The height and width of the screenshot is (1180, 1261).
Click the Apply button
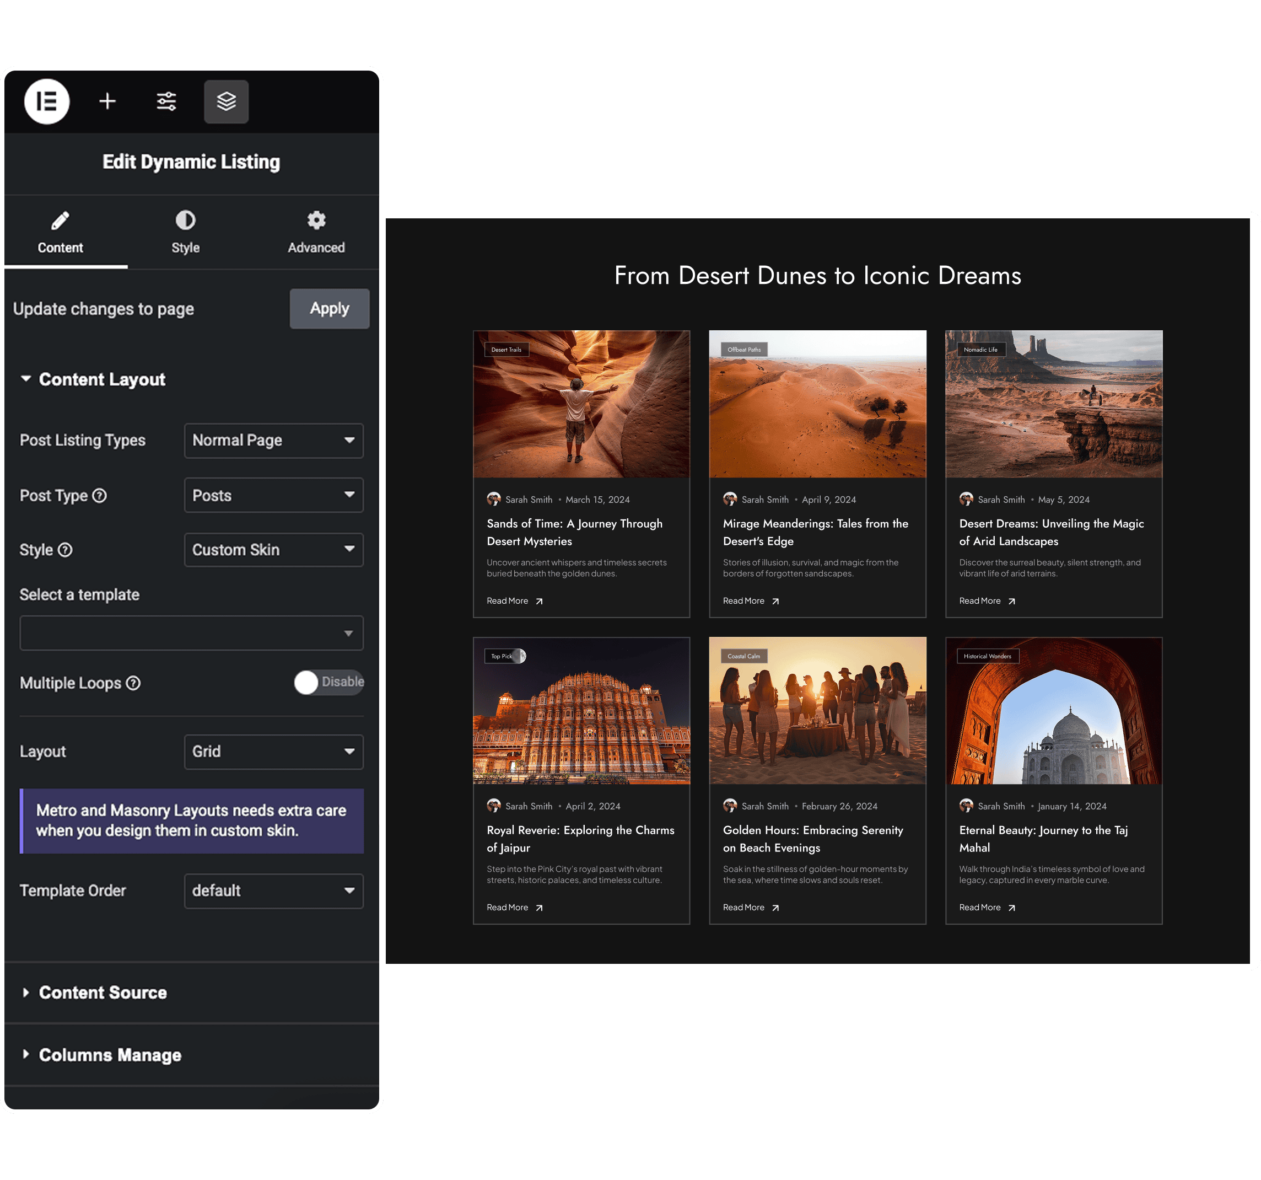coord(329,309)
